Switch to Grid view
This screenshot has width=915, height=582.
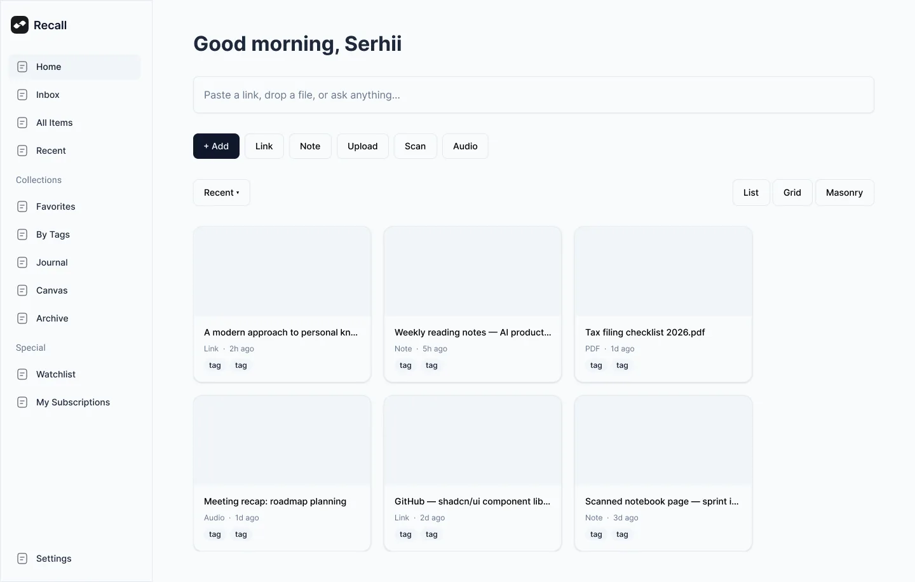point(792,193)
